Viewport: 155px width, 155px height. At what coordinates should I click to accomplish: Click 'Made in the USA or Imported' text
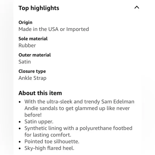[x=54, y=29]
